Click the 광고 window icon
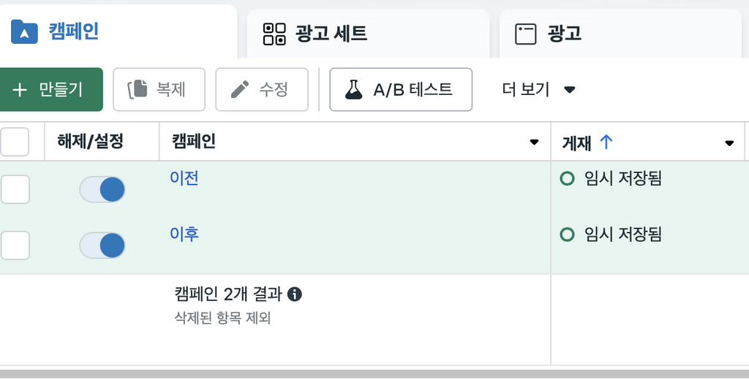This screenshot has width=749, height=380. (525, 34)
